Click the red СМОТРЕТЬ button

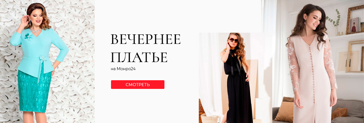pyautogui.click(x=138, y=84)
